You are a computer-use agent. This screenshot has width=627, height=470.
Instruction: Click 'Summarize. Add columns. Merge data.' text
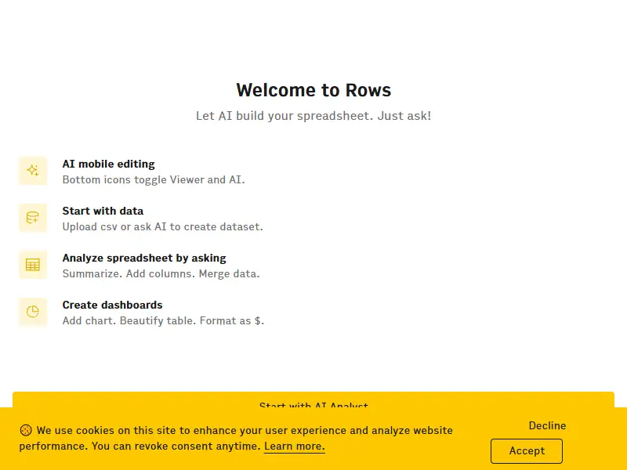coord(161,273)
